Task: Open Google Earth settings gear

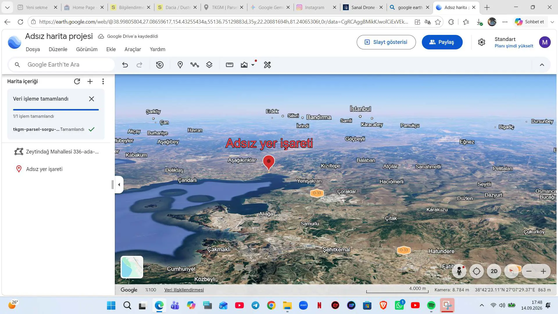Action: tap(482, 42)
